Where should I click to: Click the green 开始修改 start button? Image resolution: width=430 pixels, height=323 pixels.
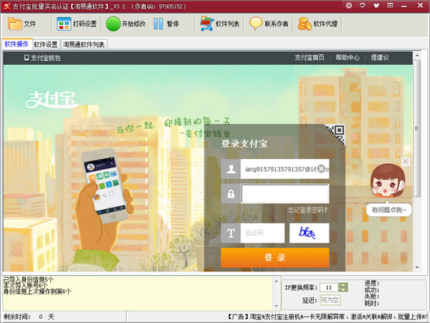(x=125, y=24)
